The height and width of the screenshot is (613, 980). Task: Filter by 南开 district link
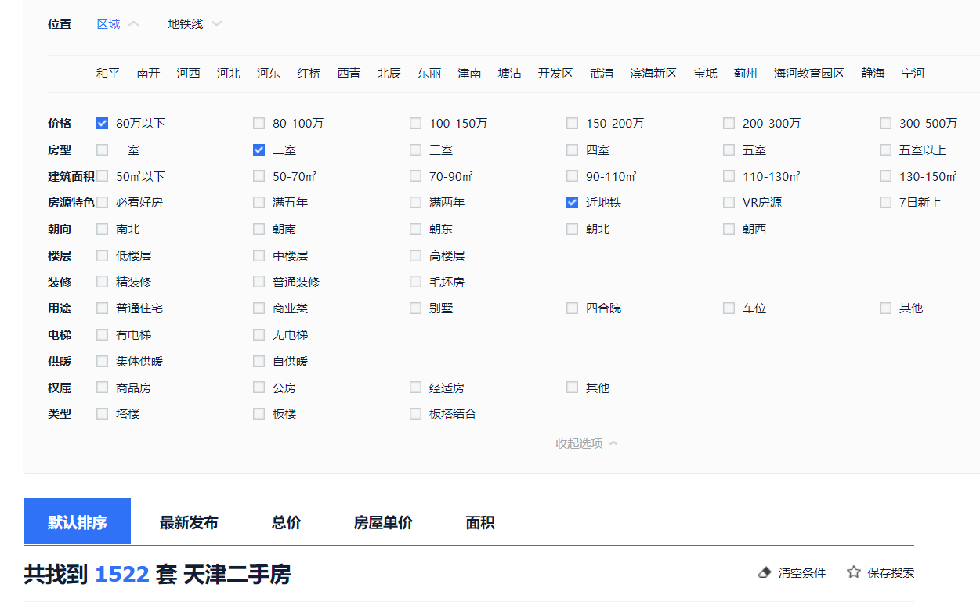(x=148, y=74)
